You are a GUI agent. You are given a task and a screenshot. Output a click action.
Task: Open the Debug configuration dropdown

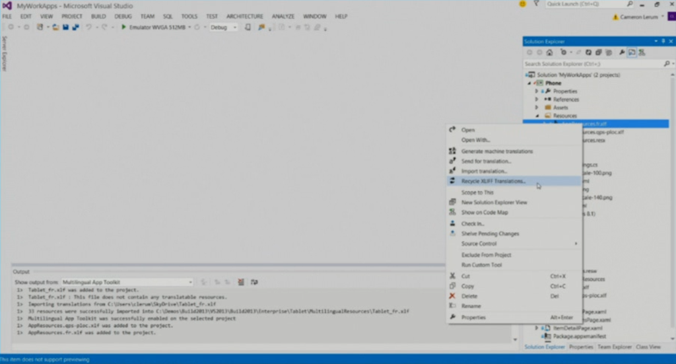[235, 27]
